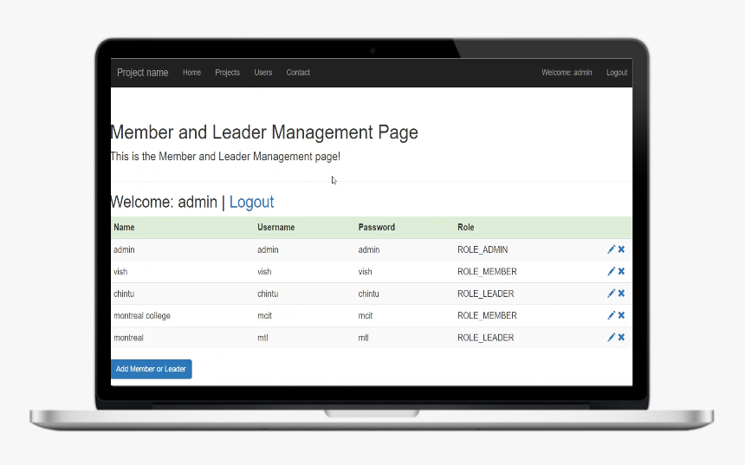
Task: Open the Contact nav item
Action: 298,73
